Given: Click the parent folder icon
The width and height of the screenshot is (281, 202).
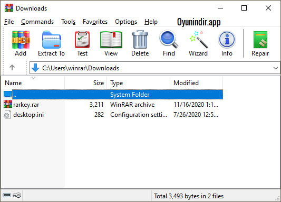Looking at the screenshot, I should (x=8, y=94).
